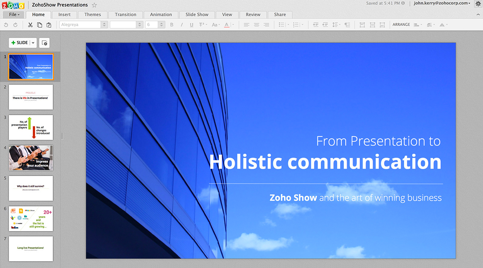The image size is (483, 268).
Task: Open the bullet list style dropdown
Action: click(x=288, y=25)
